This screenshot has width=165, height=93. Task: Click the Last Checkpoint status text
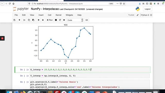(72, 9)
